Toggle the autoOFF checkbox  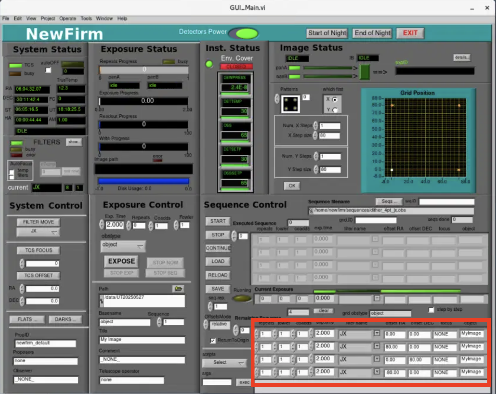48,70
